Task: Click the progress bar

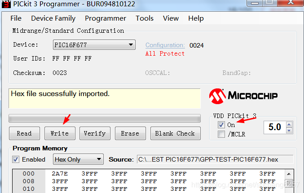Action: [105, 118]
